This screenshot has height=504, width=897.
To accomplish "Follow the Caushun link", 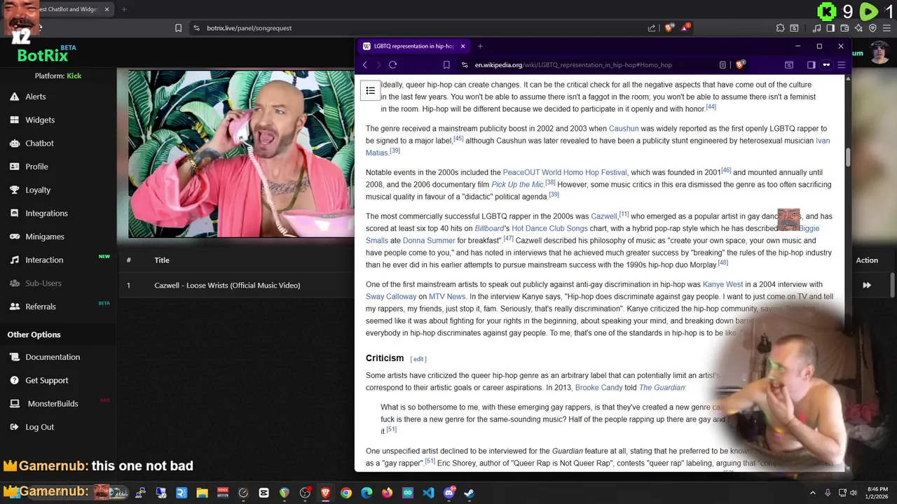I will point(624,129).
